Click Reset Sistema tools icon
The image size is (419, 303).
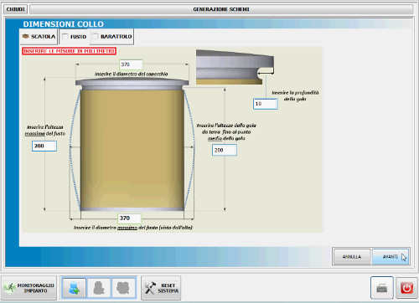pos(150,288)
